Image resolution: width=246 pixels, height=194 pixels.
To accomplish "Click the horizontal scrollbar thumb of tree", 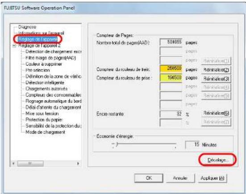I will point(30,164).
